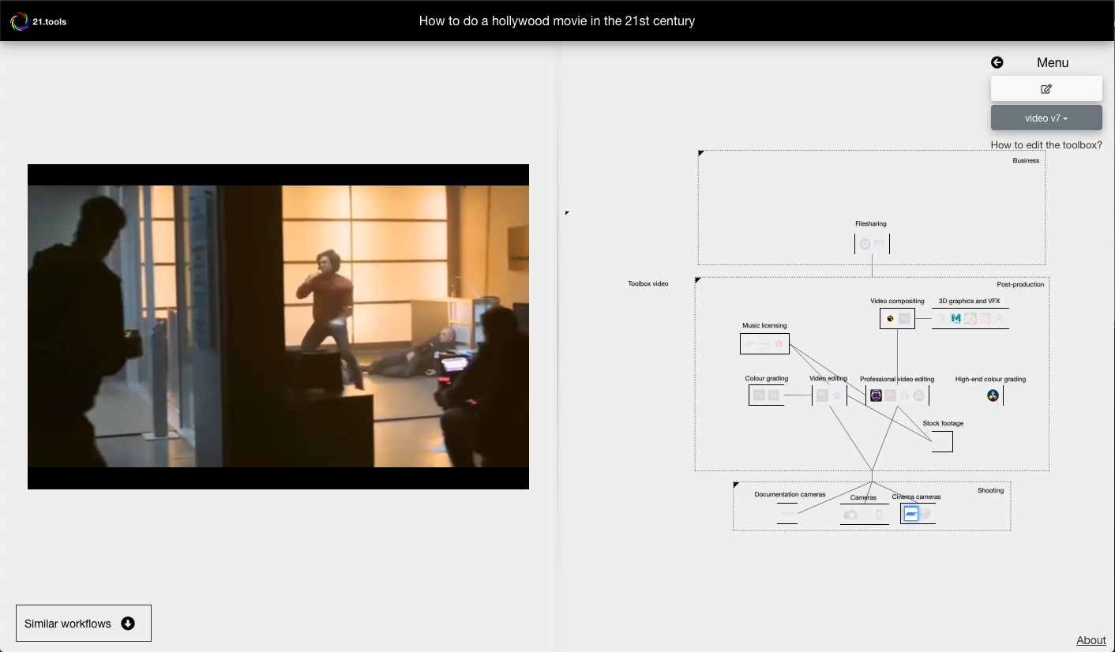Click the 3D graphics and VFX label
This screenshot has width=1115, height=652.
click(x=969, y=302)
